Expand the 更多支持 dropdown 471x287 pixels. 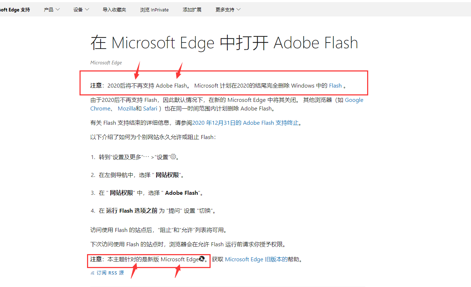(228, 10)
